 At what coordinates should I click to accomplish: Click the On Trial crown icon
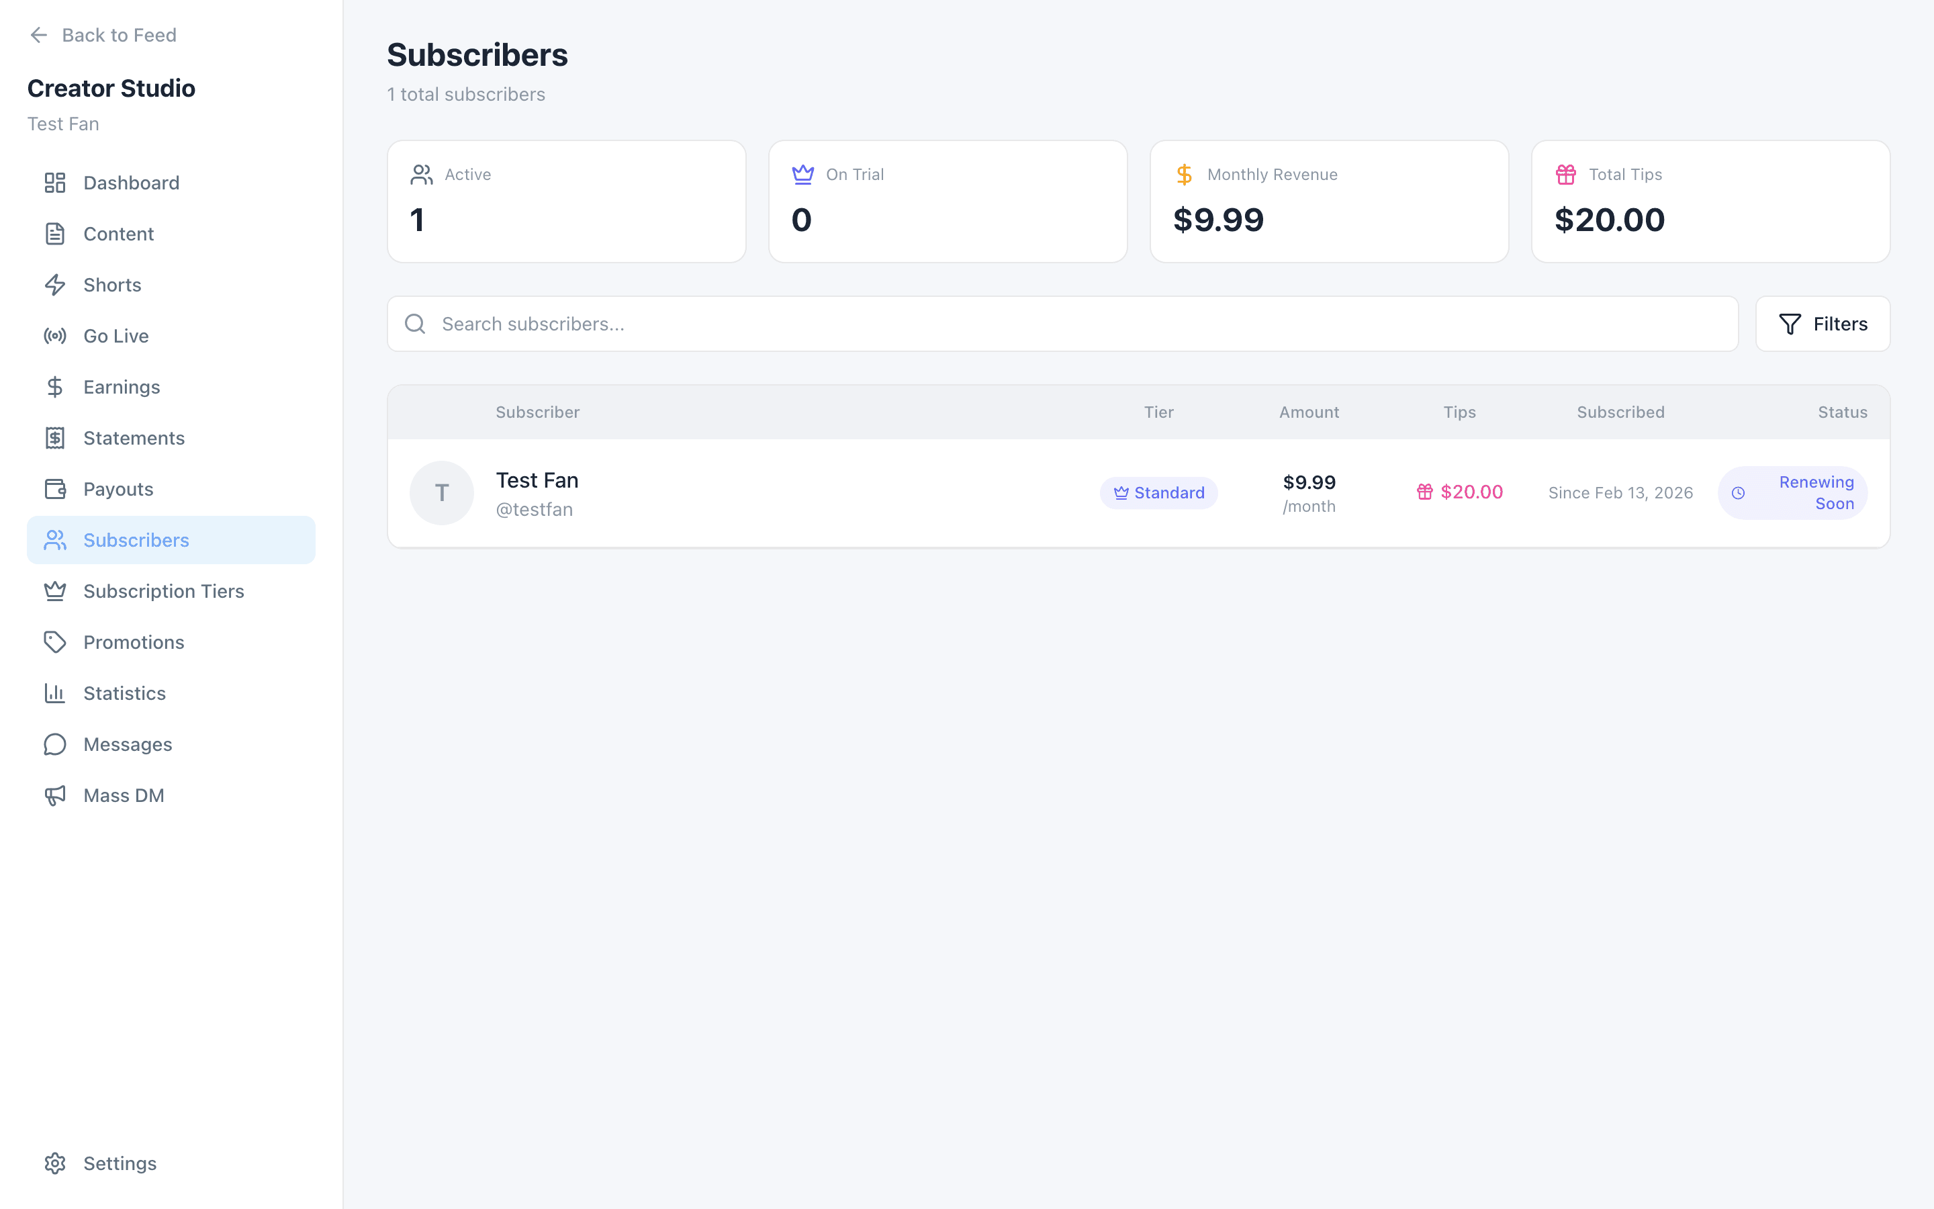[802, 175]
